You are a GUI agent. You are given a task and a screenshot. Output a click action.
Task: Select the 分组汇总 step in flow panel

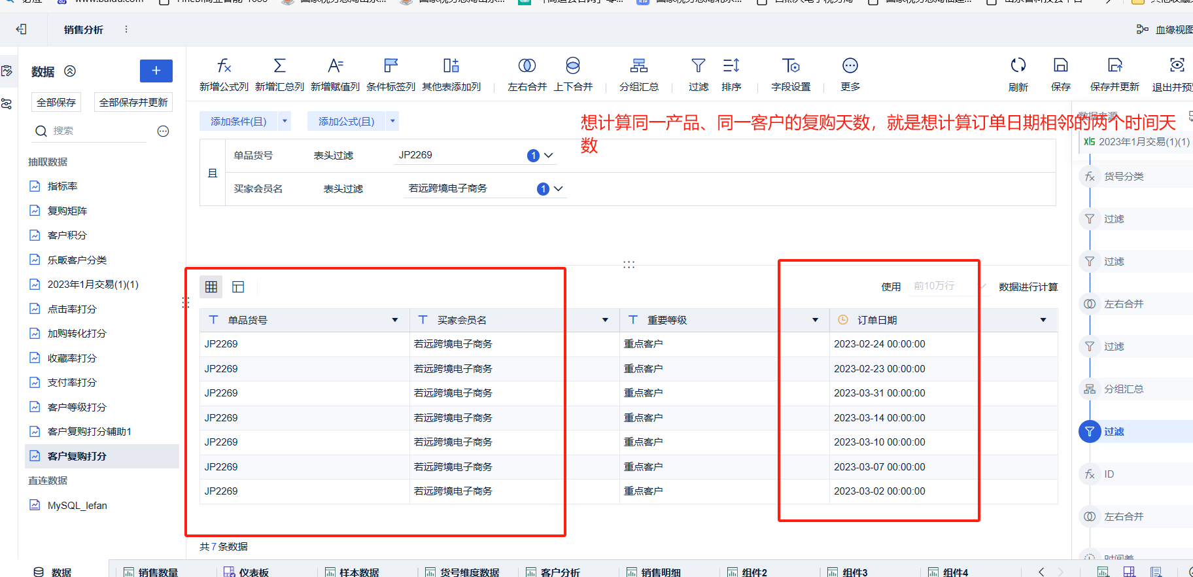pos(1124,389)
